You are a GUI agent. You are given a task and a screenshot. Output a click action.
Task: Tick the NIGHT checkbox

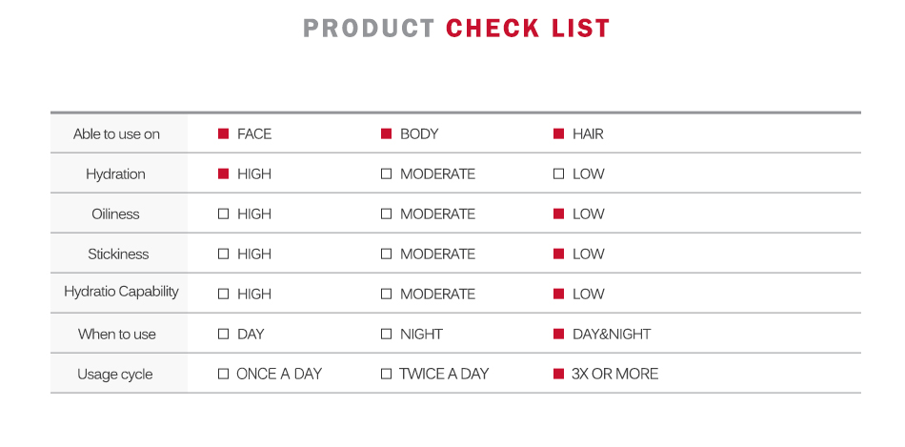pos(387,335)
